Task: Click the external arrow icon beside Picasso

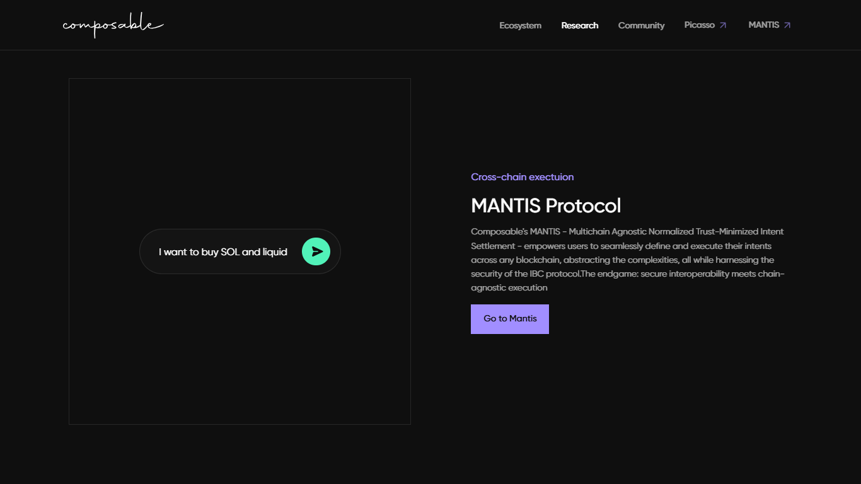Action: tap(723, 25)
